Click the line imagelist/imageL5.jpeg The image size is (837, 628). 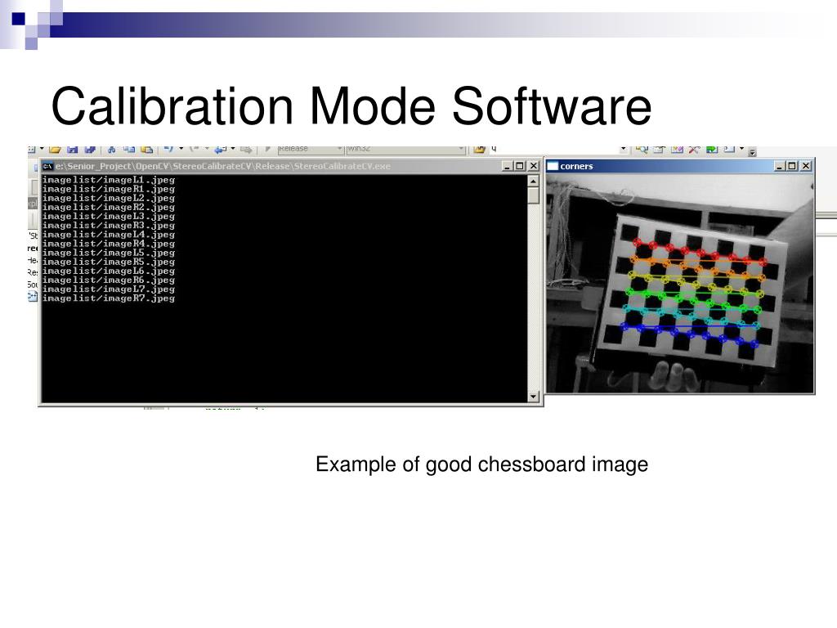109,253
